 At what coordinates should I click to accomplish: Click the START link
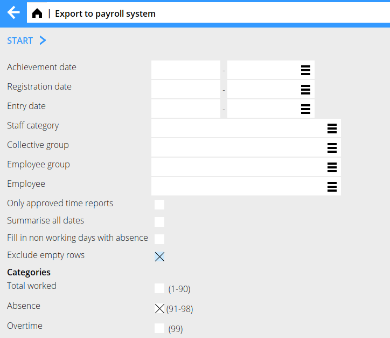click(x=20, y=40)
